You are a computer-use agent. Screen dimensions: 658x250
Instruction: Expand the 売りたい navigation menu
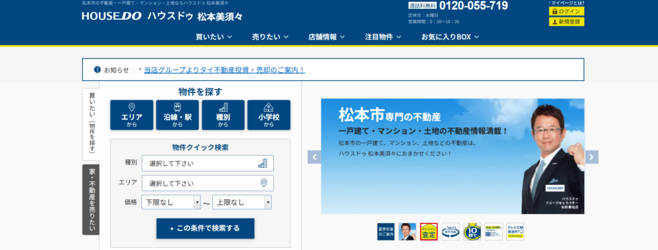[x=270, y=37]
